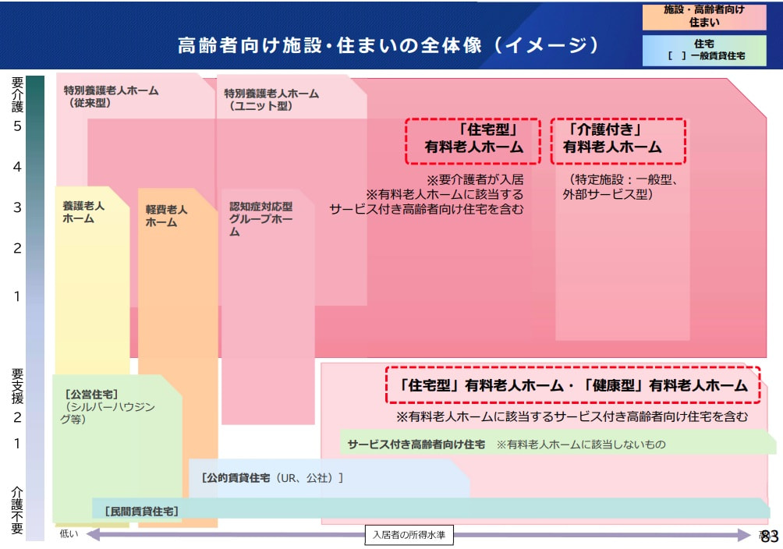Click the slide title 高齢者向け施設・住まいの全体像

388,45
